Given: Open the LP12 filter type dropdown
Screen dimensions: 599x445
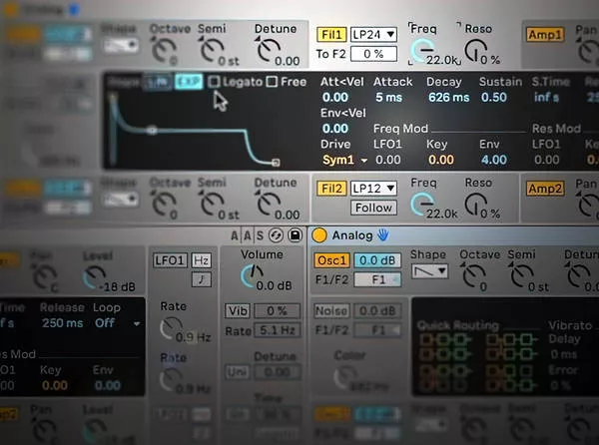Looking at the screenshot, I should click(x=374, y=189).
